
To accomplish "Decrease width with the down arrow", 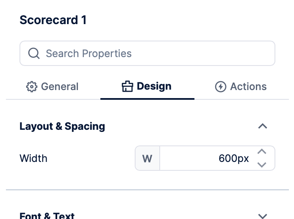I will 262,164.
